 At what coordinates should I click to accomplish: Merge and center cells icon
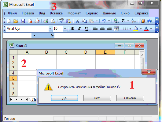point(116,29)
